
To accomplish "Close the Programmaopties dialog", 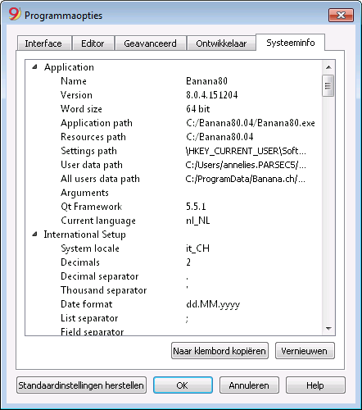I will (341, 15).
